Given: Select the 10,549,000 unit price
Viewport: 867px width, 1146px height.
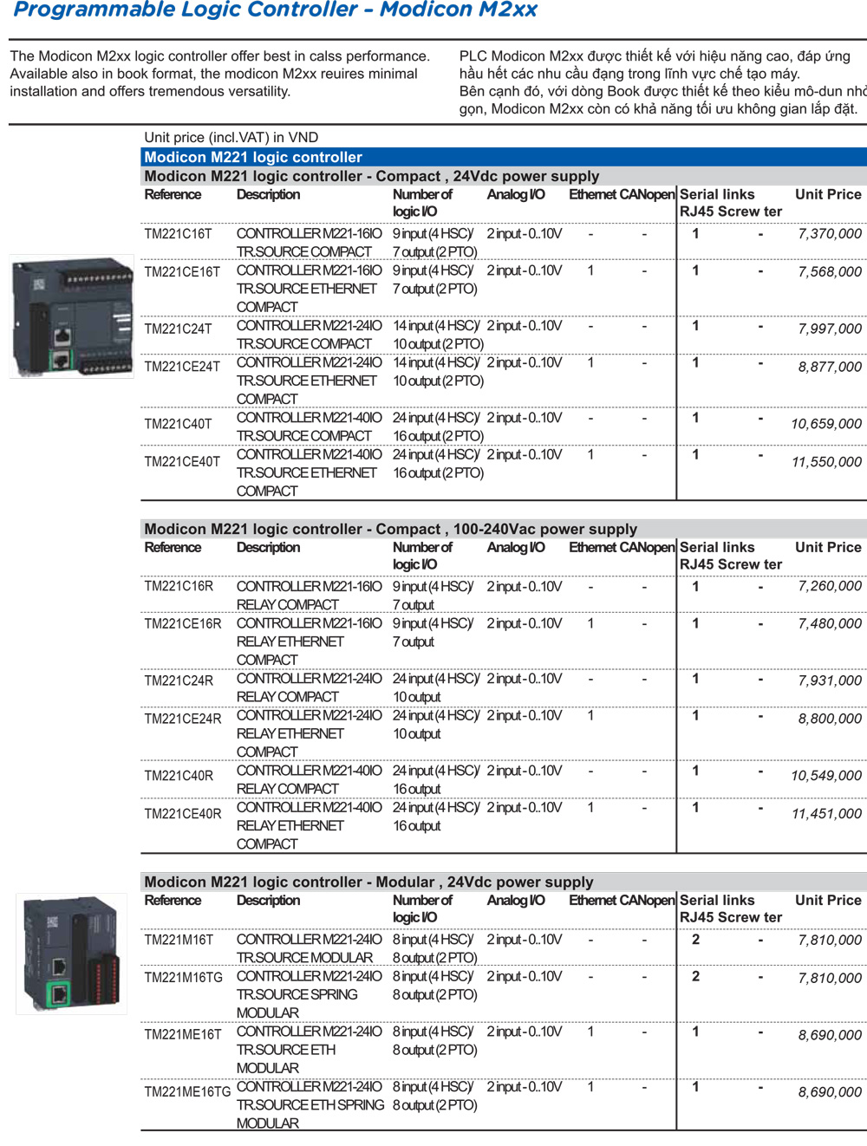Looking at the screenshot, I should point(826,776).
